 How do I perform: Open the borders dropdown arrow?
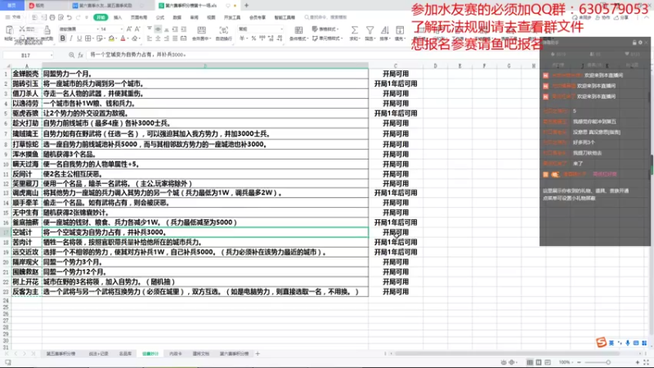coord(92,38)
